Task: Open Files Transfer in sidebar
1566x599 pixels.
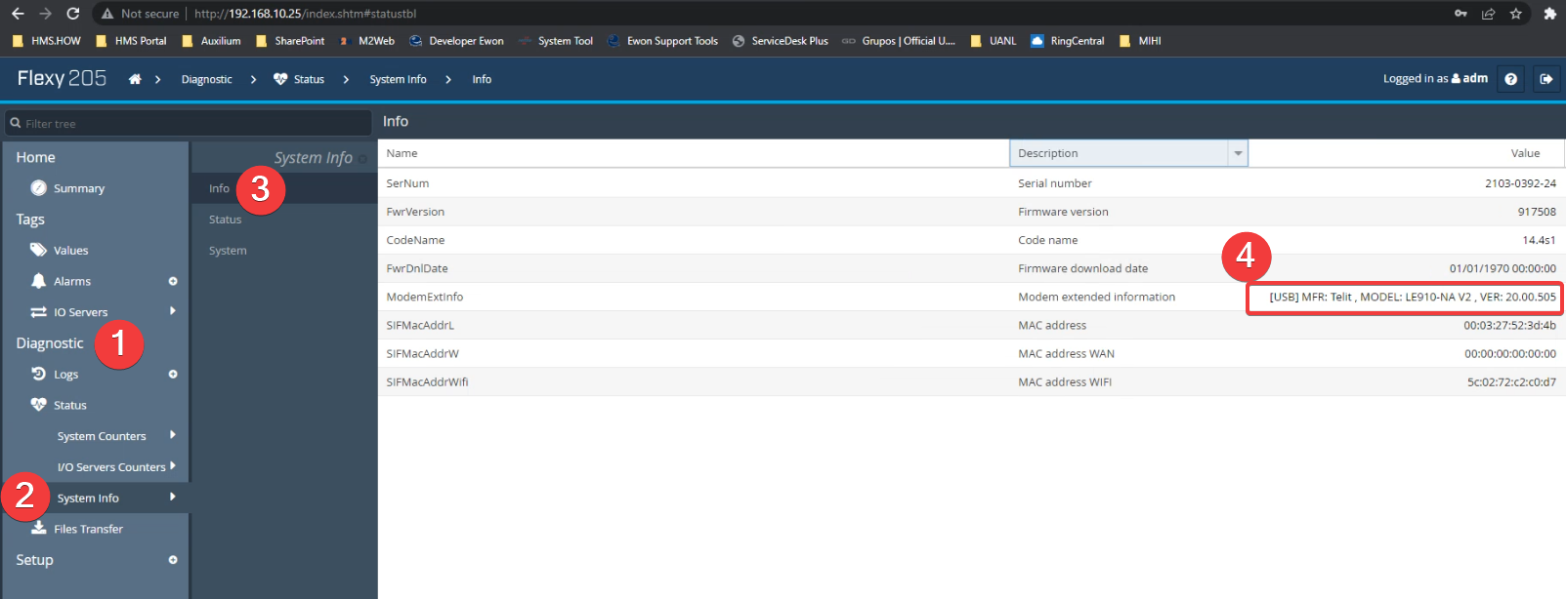Action: point(88,529)
